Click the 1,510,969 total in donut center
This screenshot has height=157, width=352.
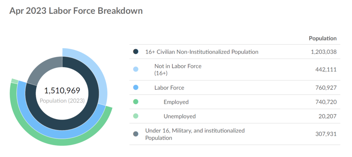click(x=62, y=91)
